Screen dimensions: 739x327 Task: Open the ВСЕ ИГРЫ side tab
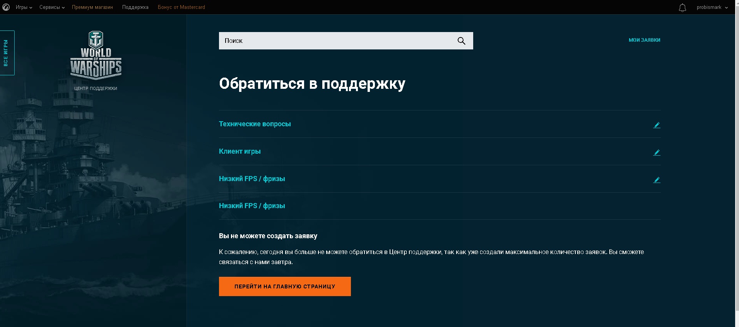[x=7, y=53]
